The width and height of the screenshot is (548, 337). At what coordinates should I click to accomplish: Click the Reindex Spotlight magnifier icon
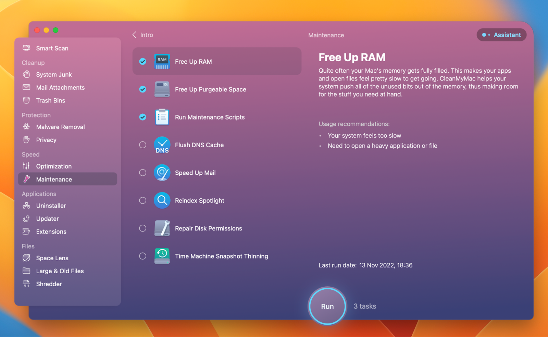coord(162,200)
